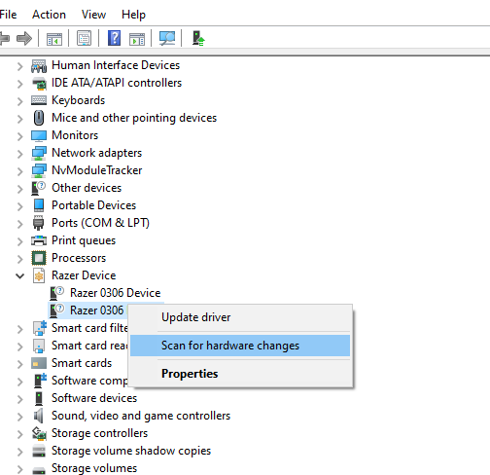This screenshot has width=490, height=475.
Task: Click the Smart cards category icon
Action: [39, 363]
